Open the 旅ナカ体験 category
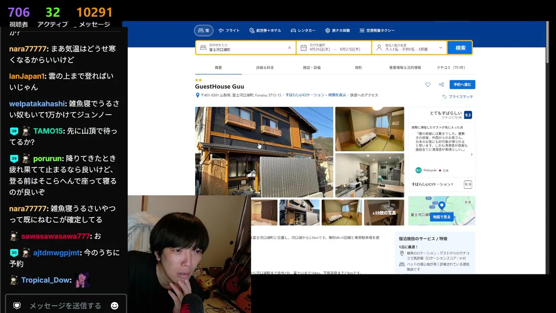The height and width of the screenshot is (313, 556). (x=338, y=30)
